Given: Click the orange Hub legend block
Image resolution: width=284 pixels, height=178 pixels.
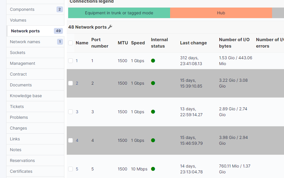Looking at the screenshot, I should pyautogui.click(x=221, y=13).
